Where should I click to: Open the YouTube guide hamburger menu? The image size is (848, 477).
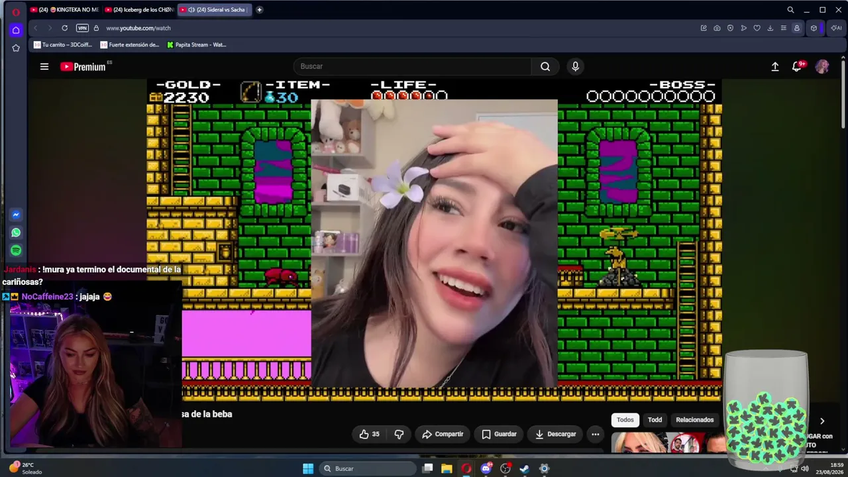click(44, 66)
